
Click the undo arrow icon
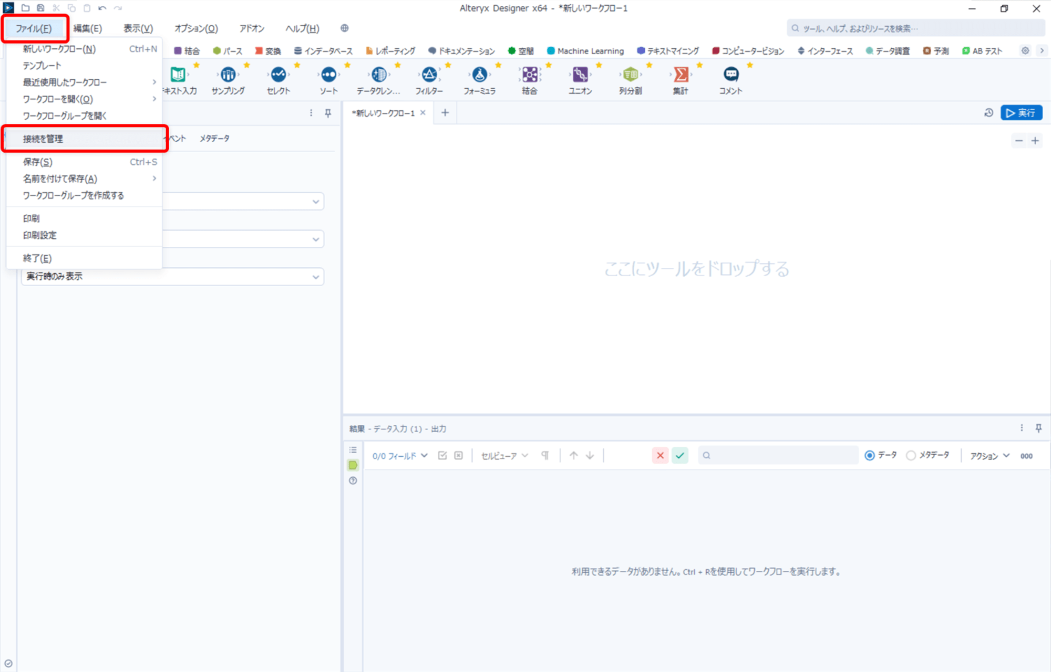102,8
